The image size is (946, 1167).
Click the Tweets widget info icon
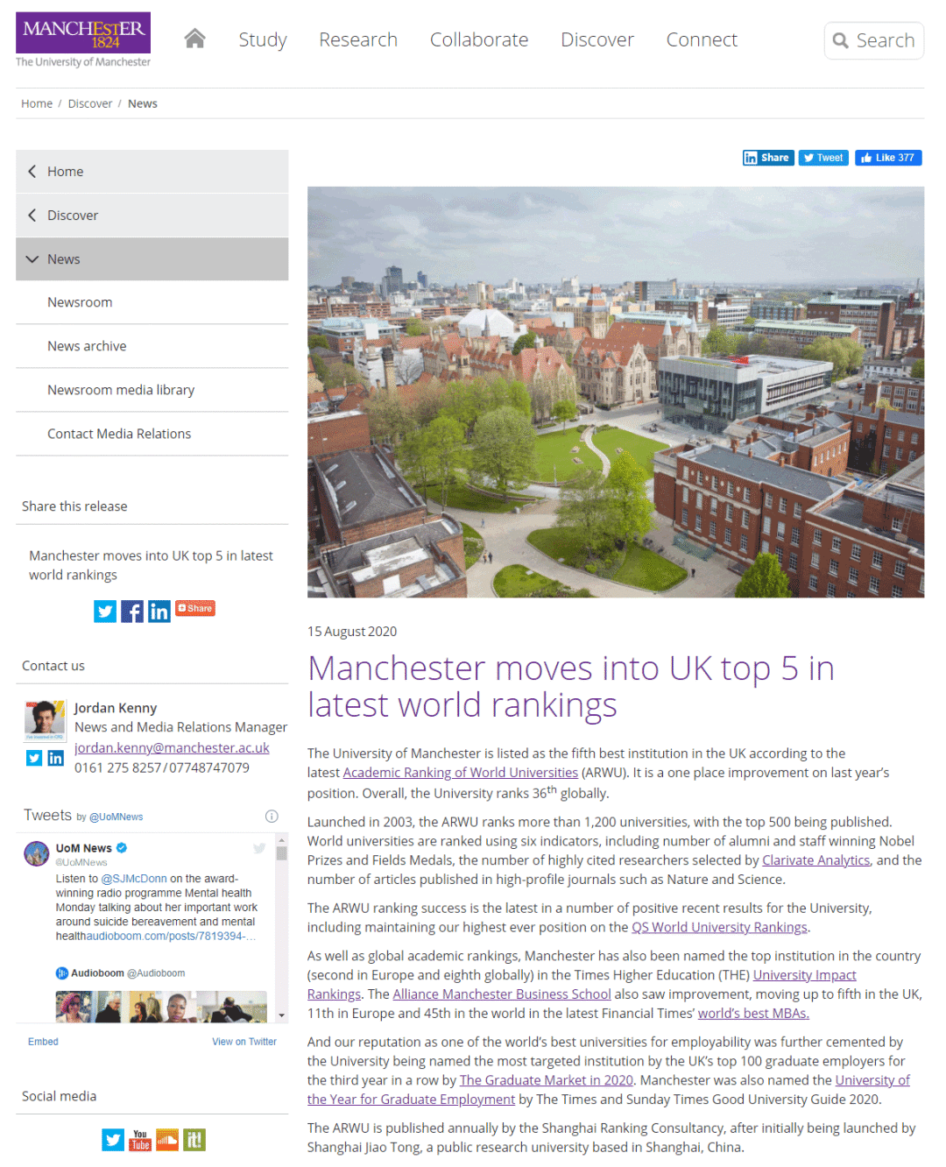[x=272, y=816]
